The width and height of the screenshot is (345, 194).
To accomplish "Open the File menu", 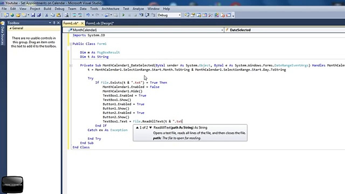I will point(4,9).
